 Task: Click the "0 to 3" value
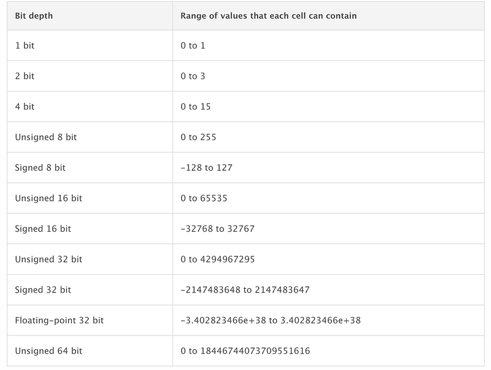(x=193, y=76)
